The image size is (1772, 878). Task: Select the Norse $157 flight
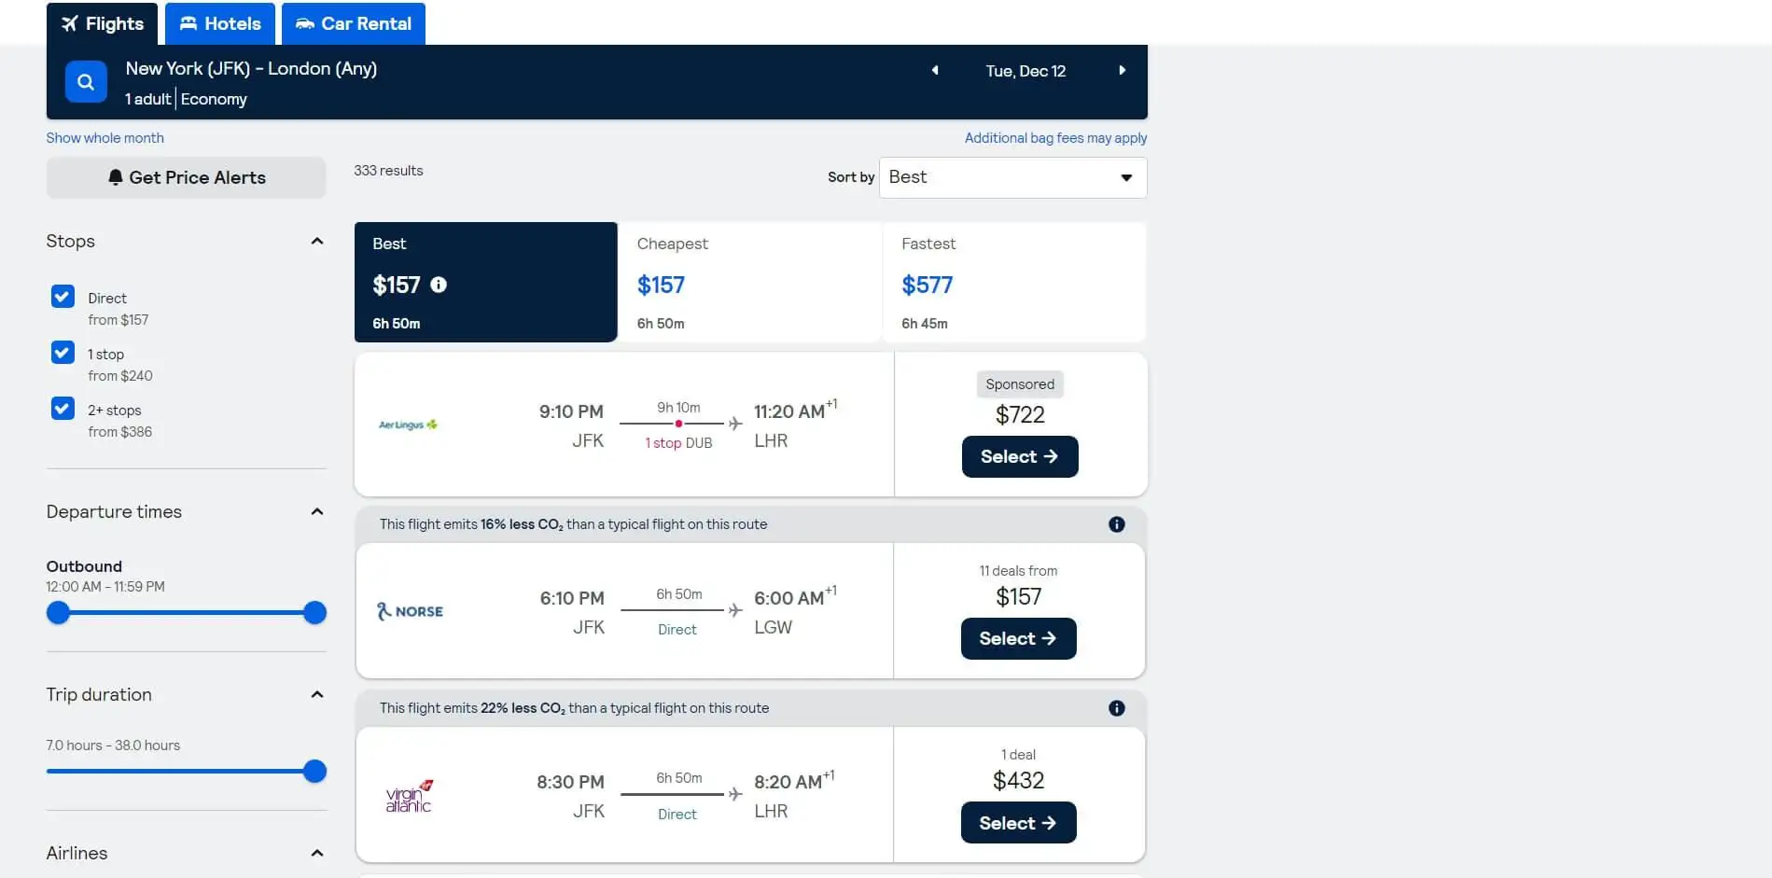(1018, 639)
